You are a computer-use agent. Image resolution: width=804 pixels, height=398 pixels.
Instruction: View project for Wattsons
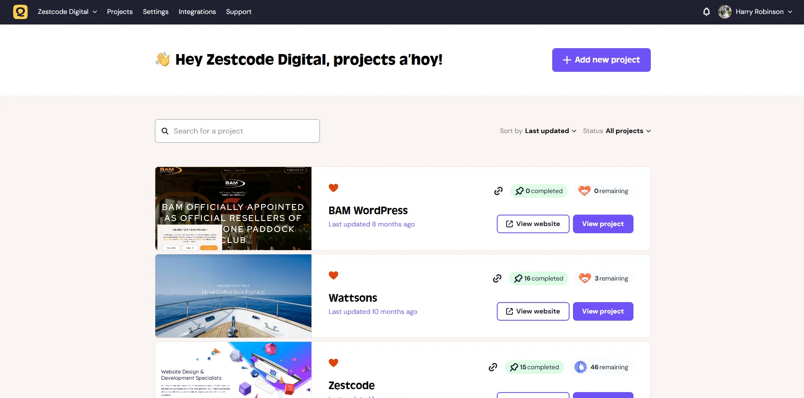pos(603,311)
